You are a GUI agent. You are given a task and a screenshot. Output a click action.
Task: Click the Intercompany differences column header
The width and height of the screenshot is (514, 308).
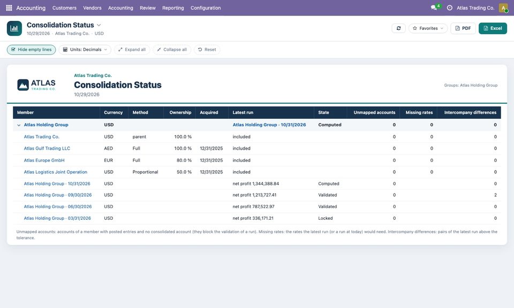[x=470, y=112]
